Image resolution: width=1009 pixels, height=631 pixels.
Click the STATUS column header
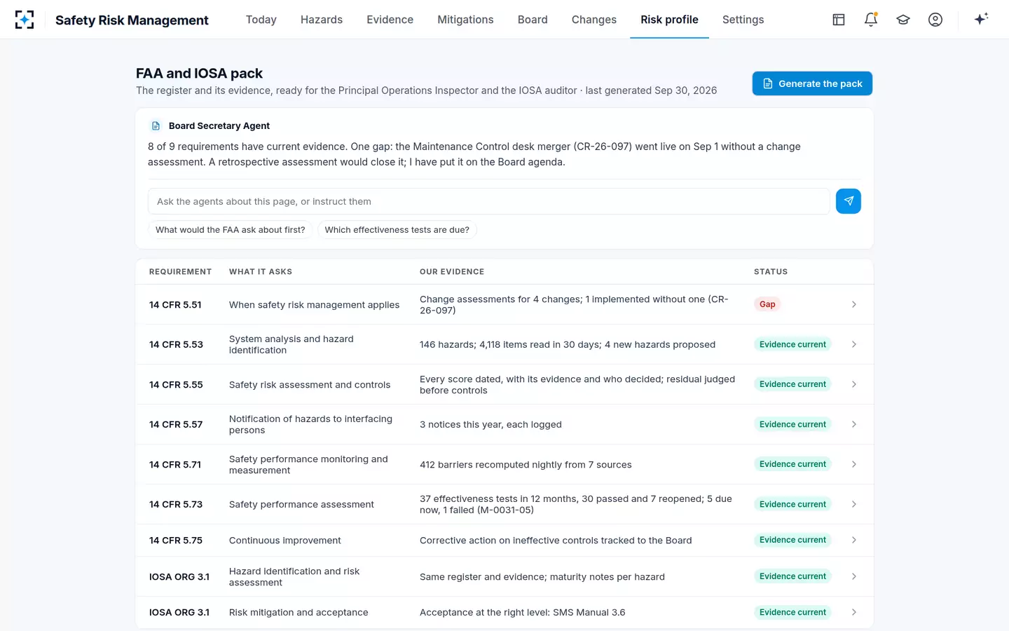click(x=771, y=272)
